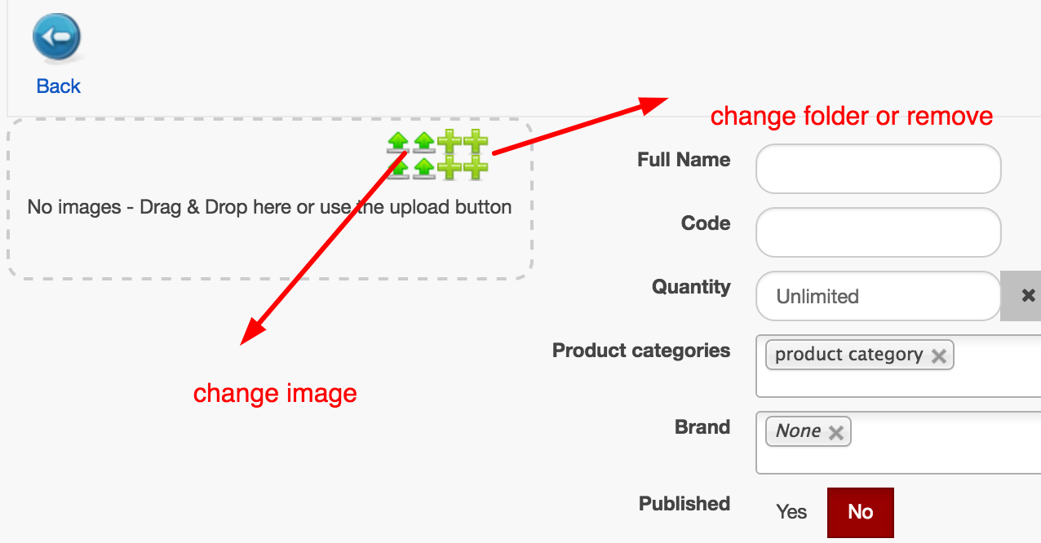
Task: Open the Product categories selection box
Action: 995,380
